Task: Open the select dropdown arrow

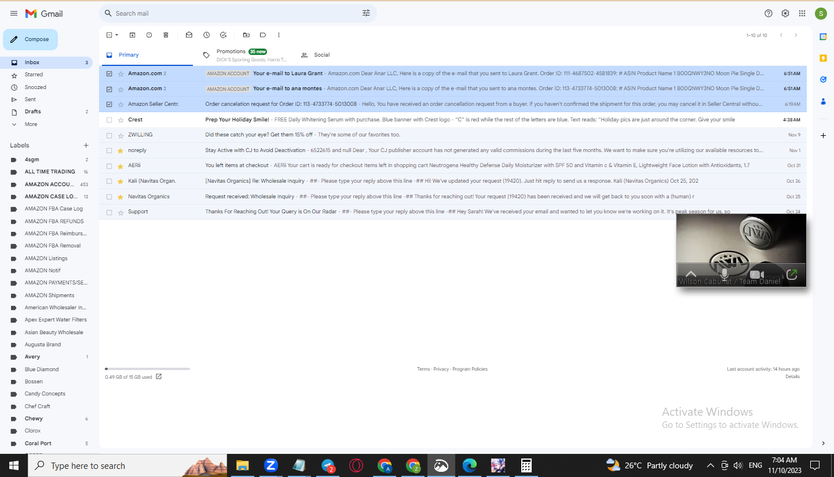Action: [116, 35]
